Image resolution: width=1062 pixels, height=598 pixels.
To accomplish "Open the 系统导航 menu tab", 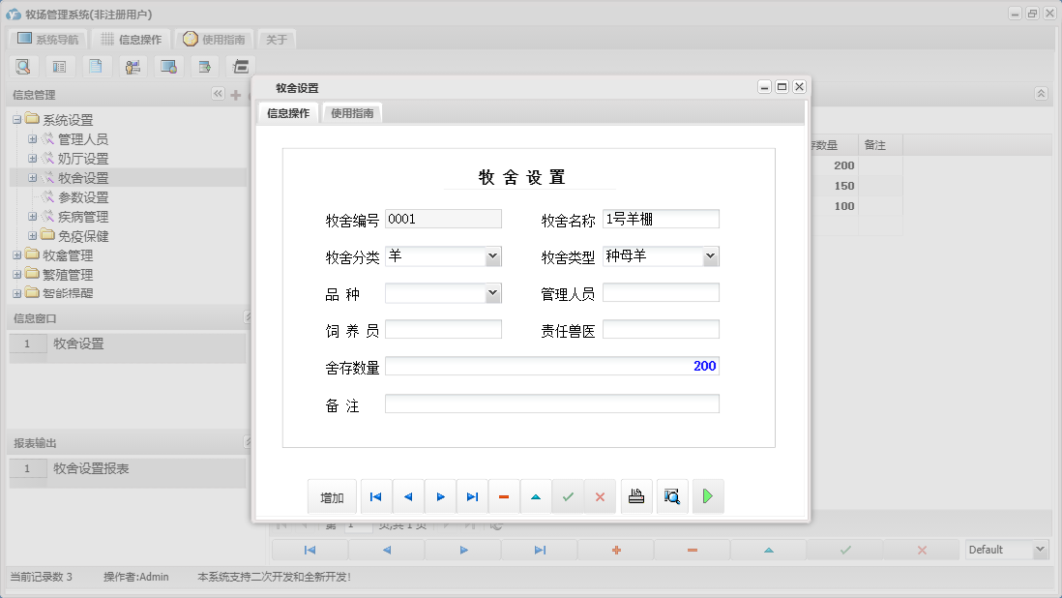I will coord(46,40).
